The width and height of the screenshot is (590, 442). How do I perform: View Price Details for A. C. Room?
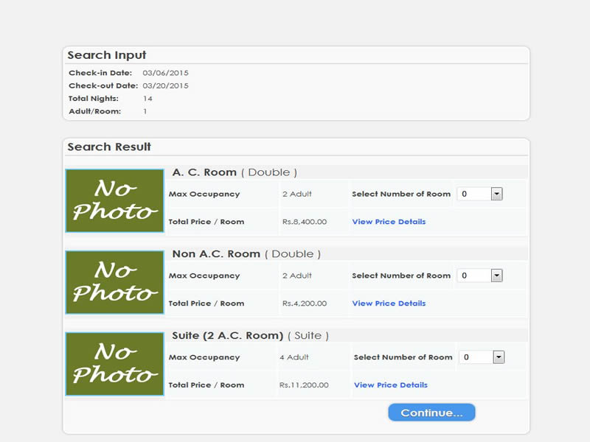tap(389, 222)
